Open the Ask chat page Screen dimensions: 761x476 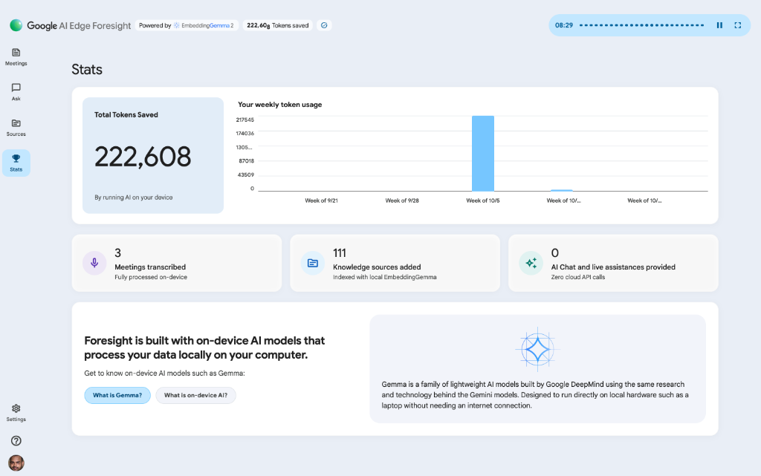click(x=16, y=91)
